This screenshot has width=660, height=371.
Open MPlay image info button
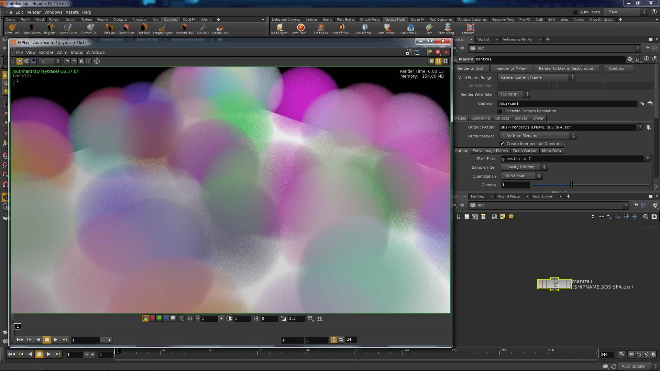click(x=97, y=61)
